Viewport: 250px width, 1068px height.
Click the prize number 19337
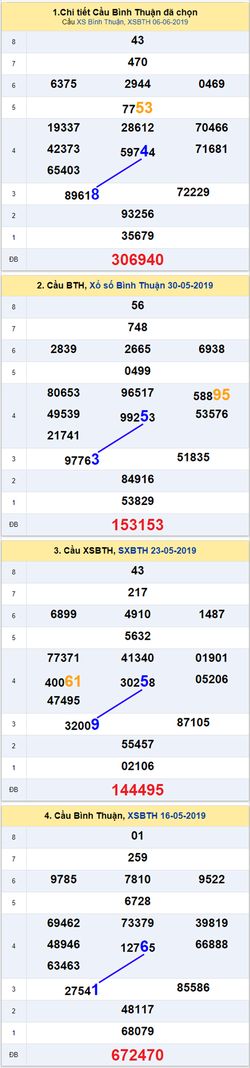click(64, 127)
